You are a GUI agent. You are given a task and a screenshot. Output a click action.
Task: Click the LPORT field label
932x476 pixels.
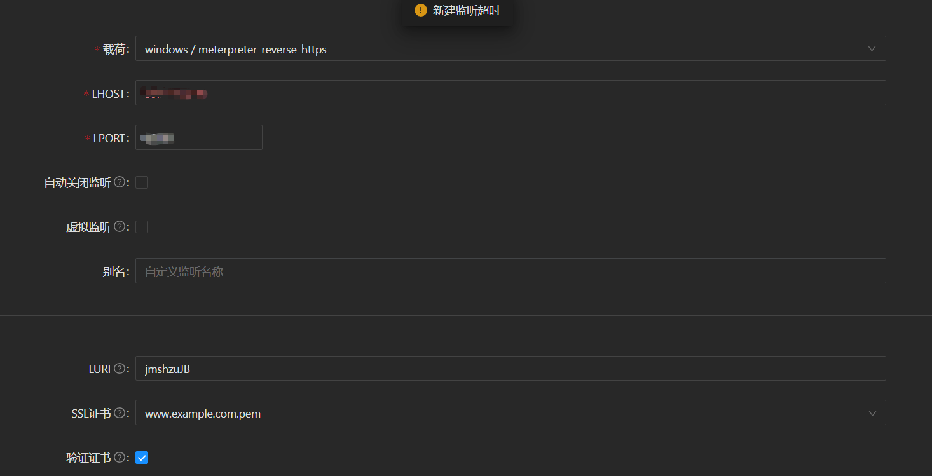click(x=109, y=138)
